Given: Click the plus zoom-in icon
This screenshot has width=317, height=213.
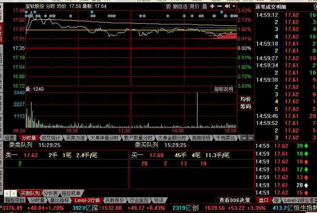Looking at the screenshot, I should 212,6.
